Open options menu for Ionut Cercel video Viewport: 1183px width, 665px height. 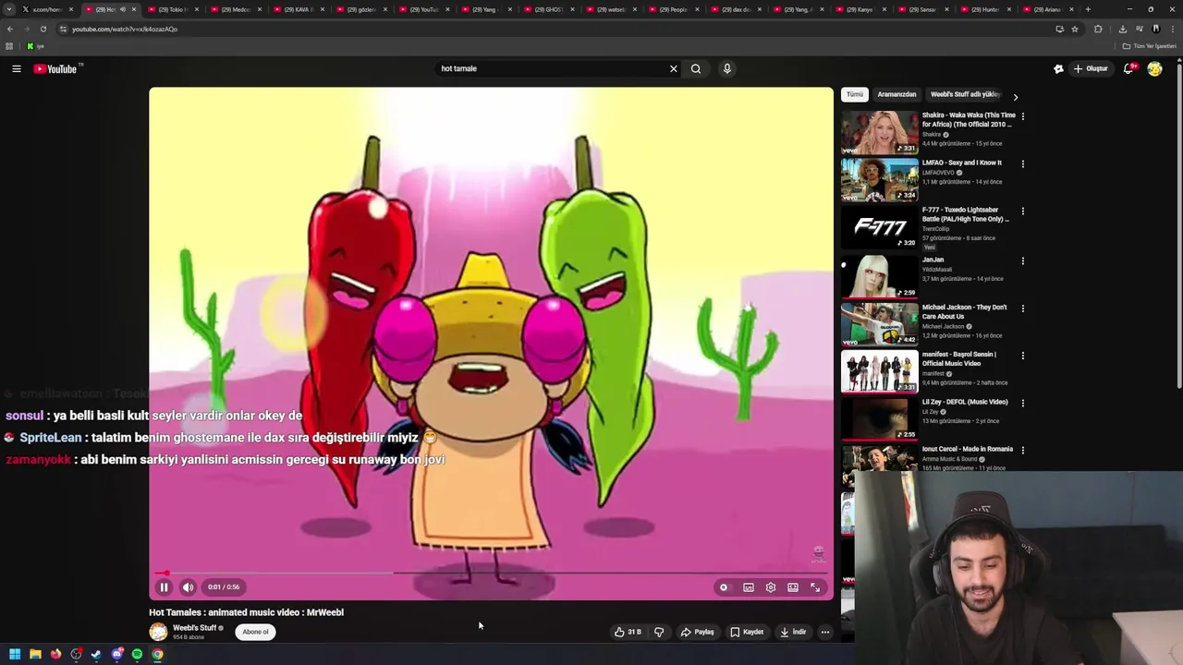1022,450
